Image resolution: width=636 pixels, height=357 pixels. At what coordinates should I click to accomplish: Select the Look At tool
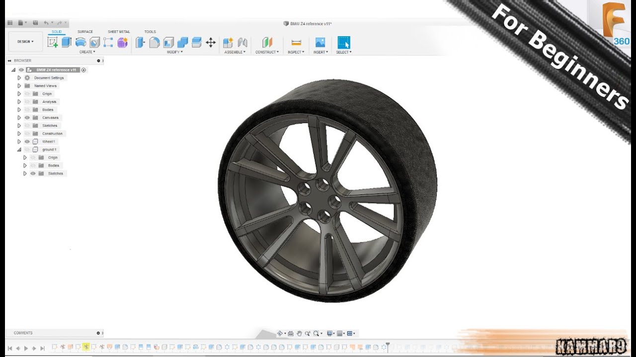(x=291, y=333)
